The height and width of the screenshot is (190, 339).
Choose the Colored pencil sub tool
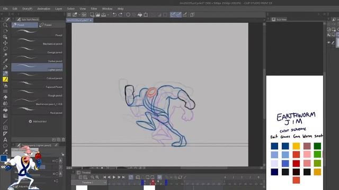(x=37, y=75)
